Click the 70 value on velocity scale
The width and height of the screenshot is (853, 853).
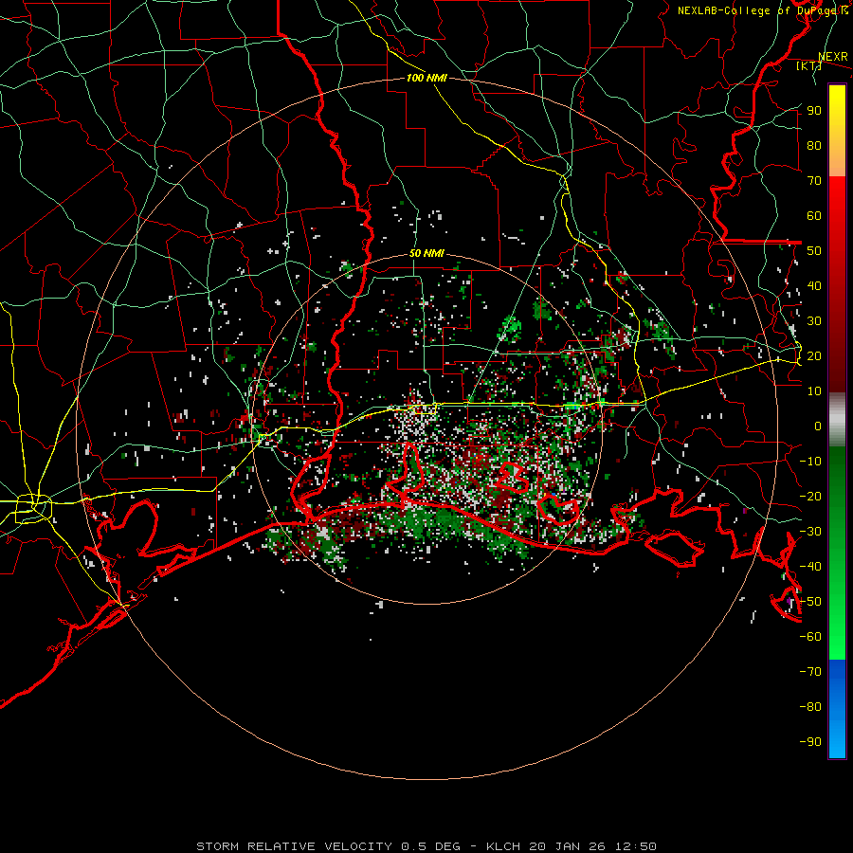pyautogui.click(x=814, y=181)
